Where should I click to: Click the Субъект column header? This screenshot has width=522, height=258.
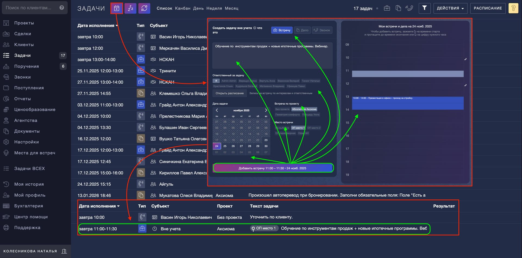(159, 25)
